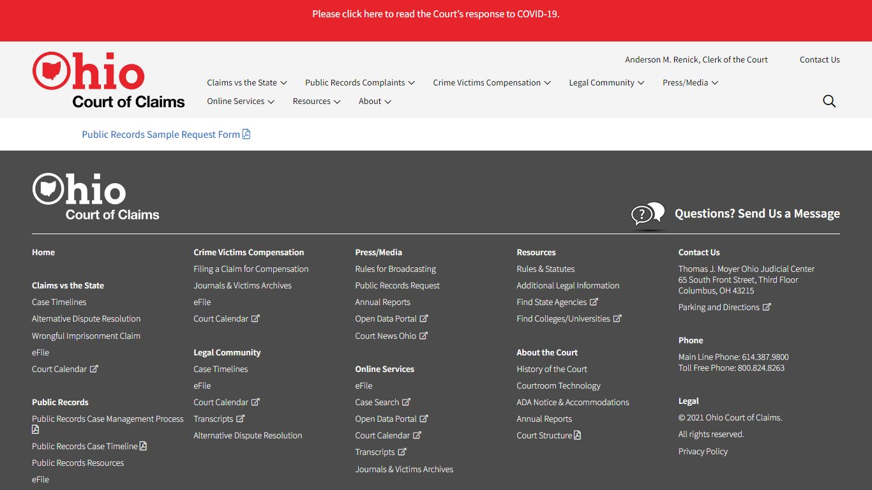Screen dimensions: 872x490
Task: Click external icon by Legal Community Transcripts
Action: [240, 419]
